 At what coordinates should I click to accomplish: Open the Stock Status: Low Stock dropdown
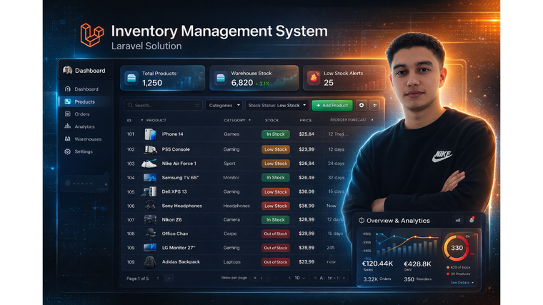277,105
